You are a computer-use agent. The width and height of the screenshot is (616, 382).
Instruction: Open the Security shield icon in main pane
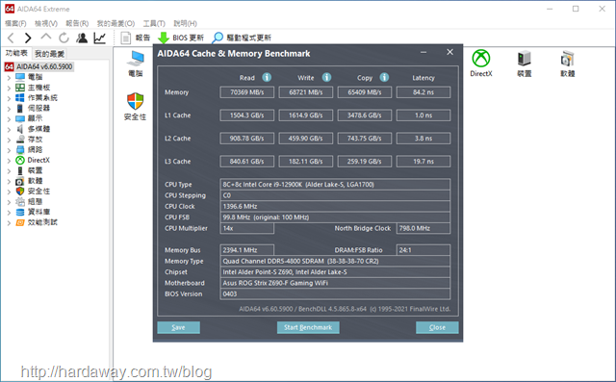click(135, 107)
